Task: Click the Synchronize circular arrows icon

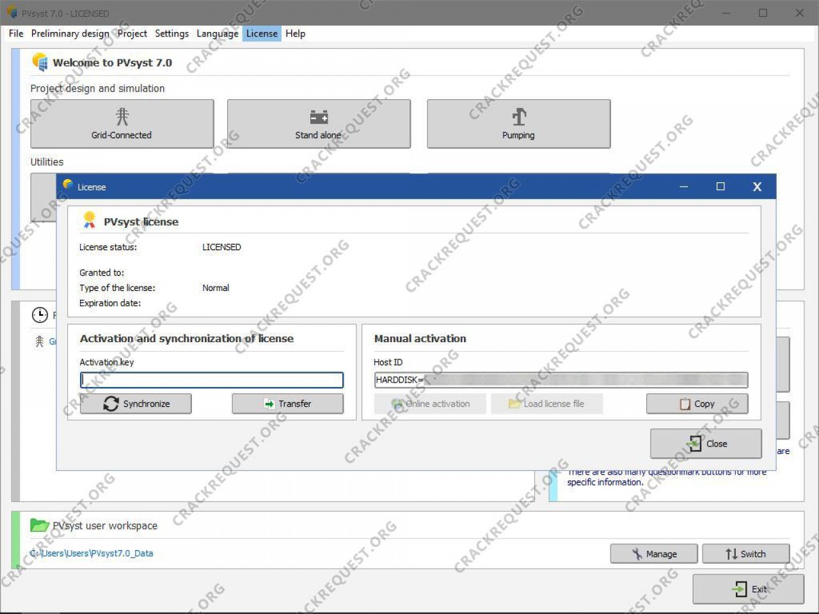Action: click(x=111, y=404)
